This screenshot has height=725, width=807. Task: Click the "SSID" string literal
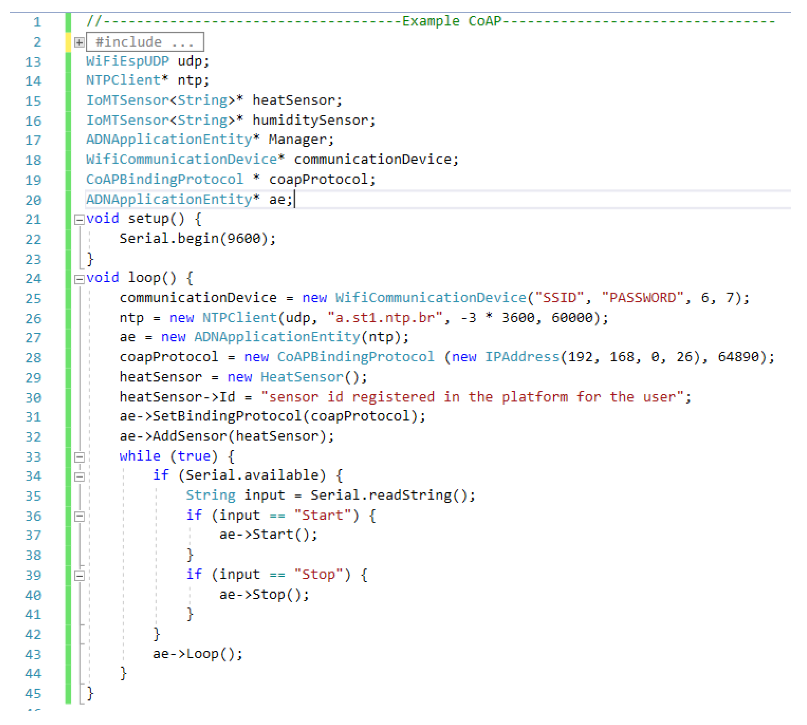[559, 298]
